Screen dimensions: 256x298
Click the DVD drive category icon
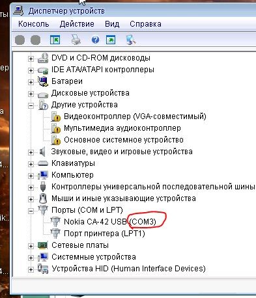[x=43, y=58]
